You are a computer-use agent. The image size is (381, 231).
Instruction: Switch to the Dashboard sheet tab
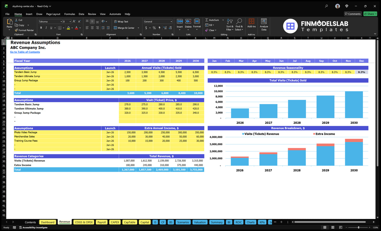pos(48,222)
